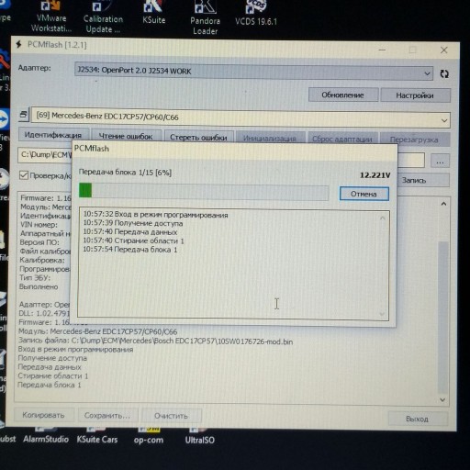
Task: Click the Отмена cancel button
Action: tap(364, 194)
